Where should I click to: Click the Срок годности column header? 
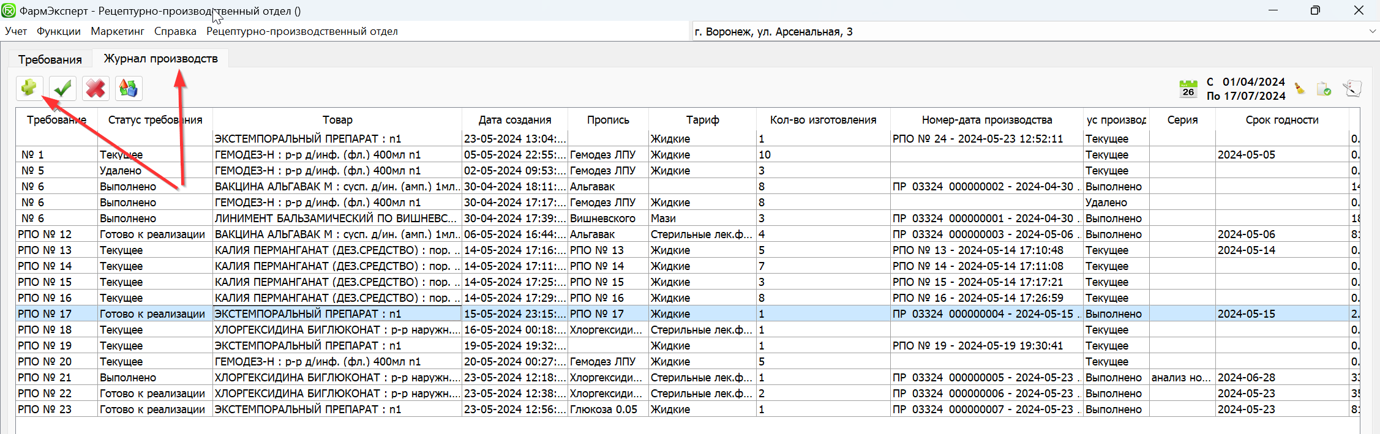(x=1281, y=120)
